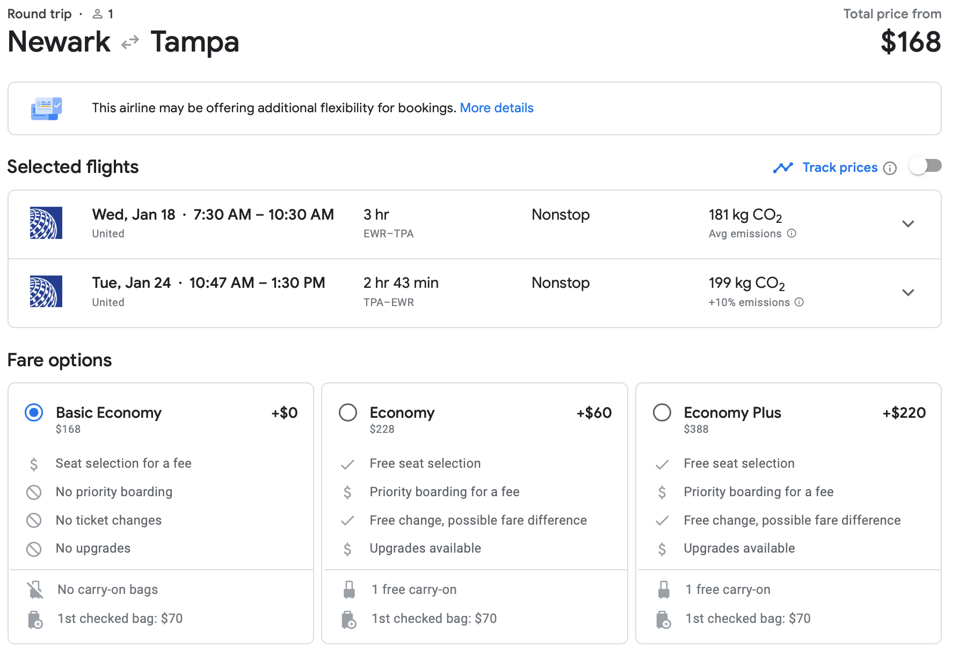Select the Economy fare radio button
Image resolution: width=959 pixels, height=653 pixels.
[348, 412]
